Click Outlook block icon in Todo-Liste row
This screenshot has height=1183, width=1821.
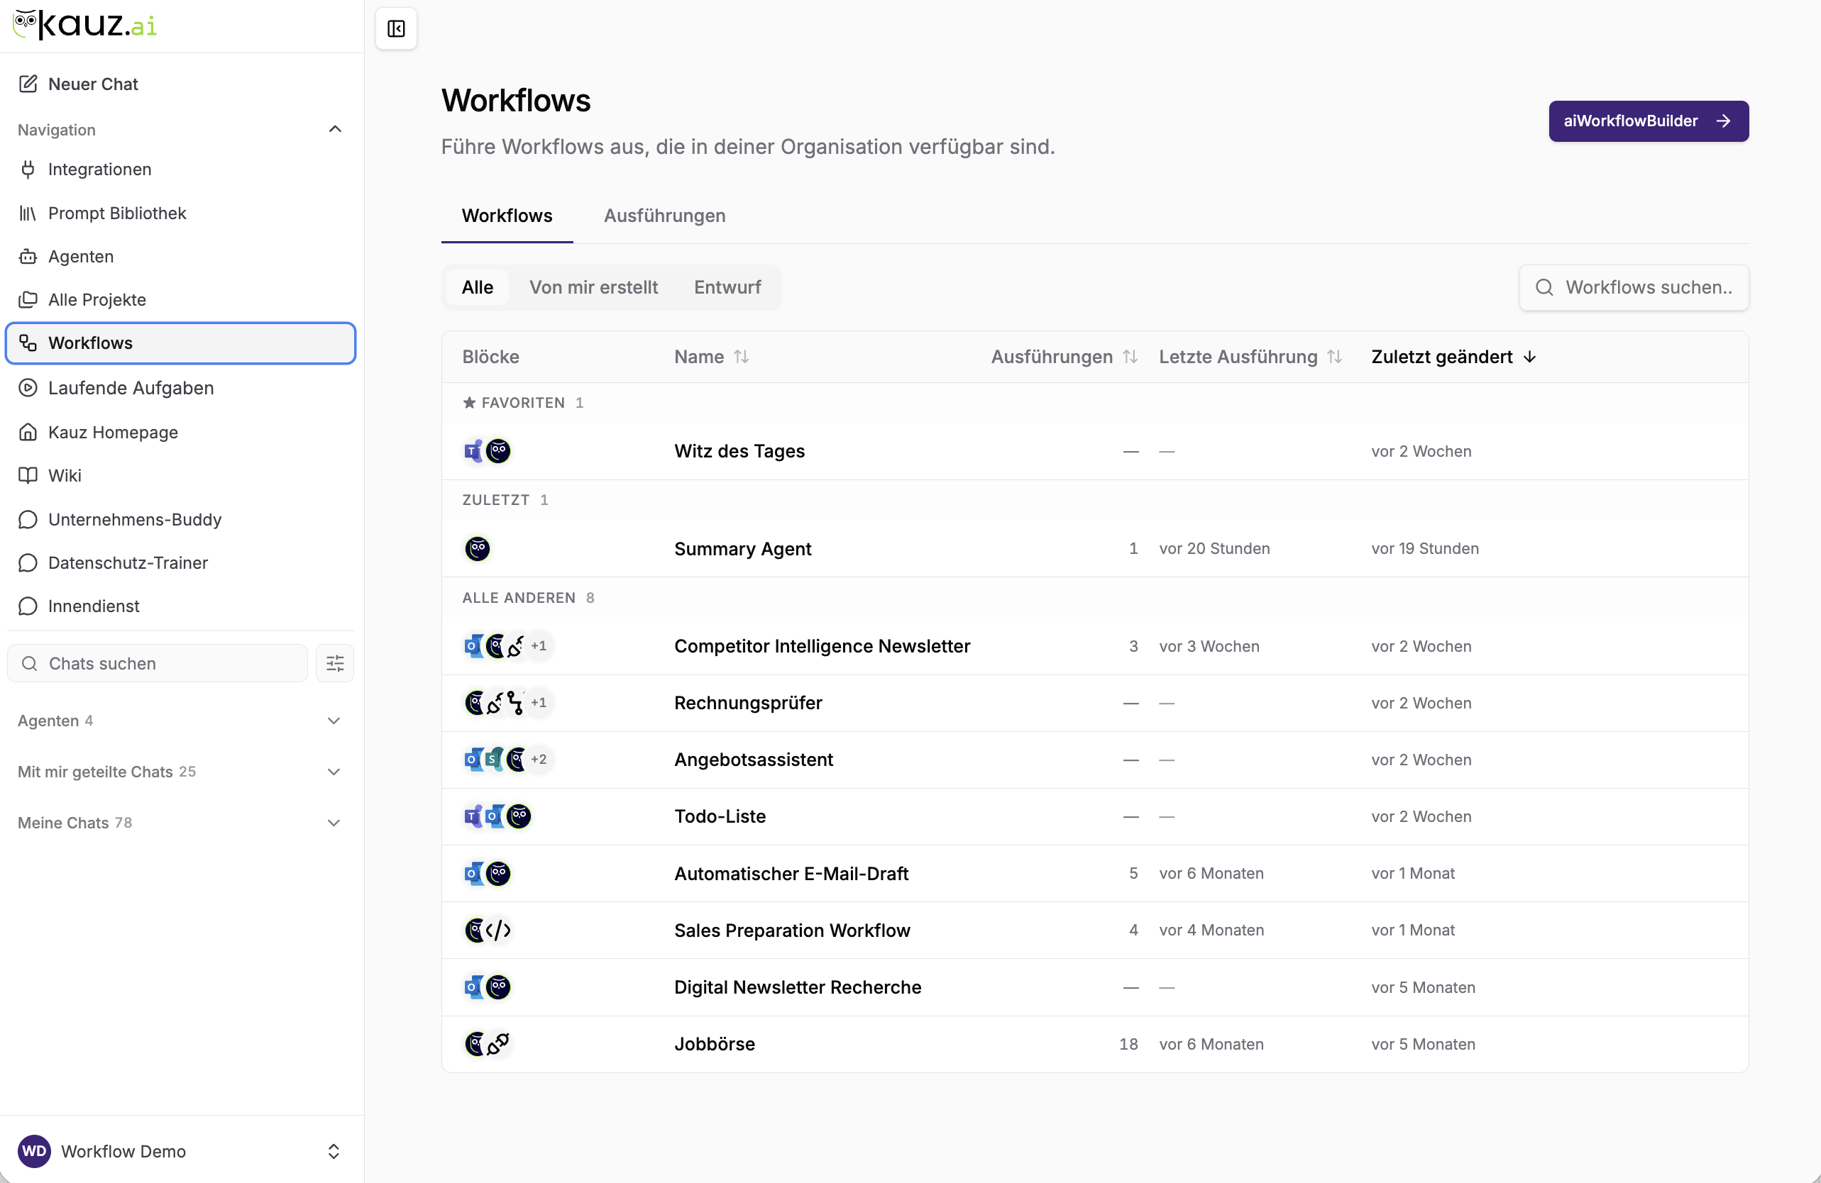[495, 816]
